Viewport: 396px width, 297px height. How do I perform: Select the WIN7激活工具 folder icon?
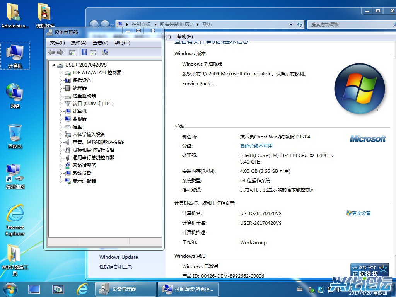15,260
